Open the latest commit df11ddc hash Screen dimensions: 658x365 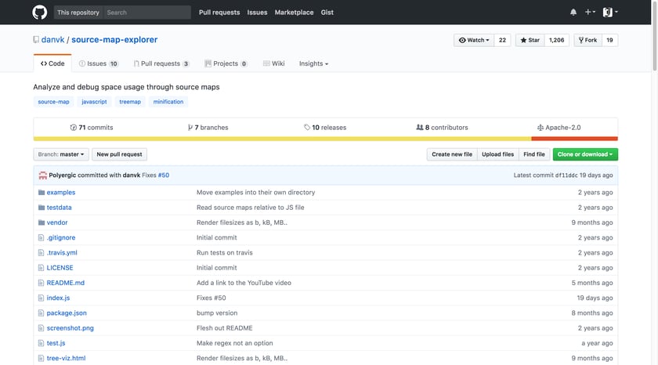tap(566, 175)
